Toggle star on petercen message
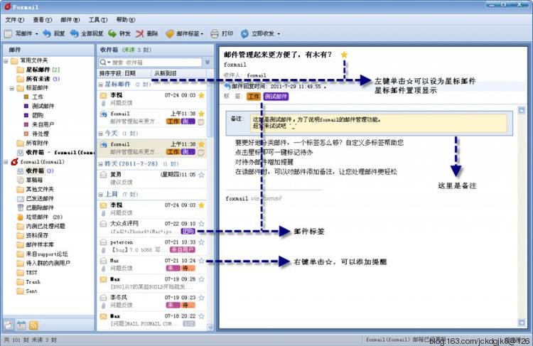 tap(201, 242)
